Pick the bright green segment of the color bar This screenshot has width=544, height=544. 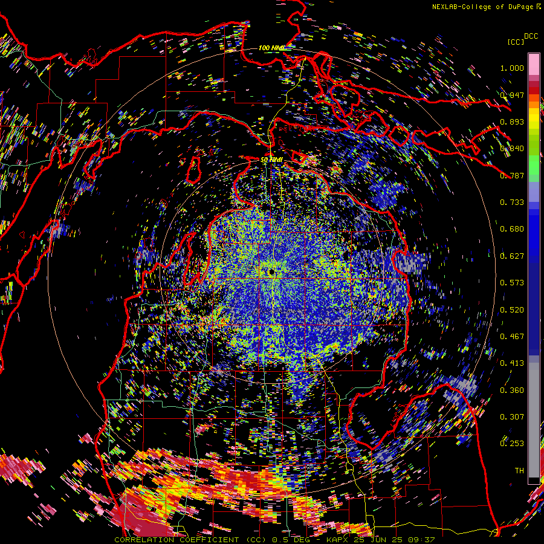[534, 165]
